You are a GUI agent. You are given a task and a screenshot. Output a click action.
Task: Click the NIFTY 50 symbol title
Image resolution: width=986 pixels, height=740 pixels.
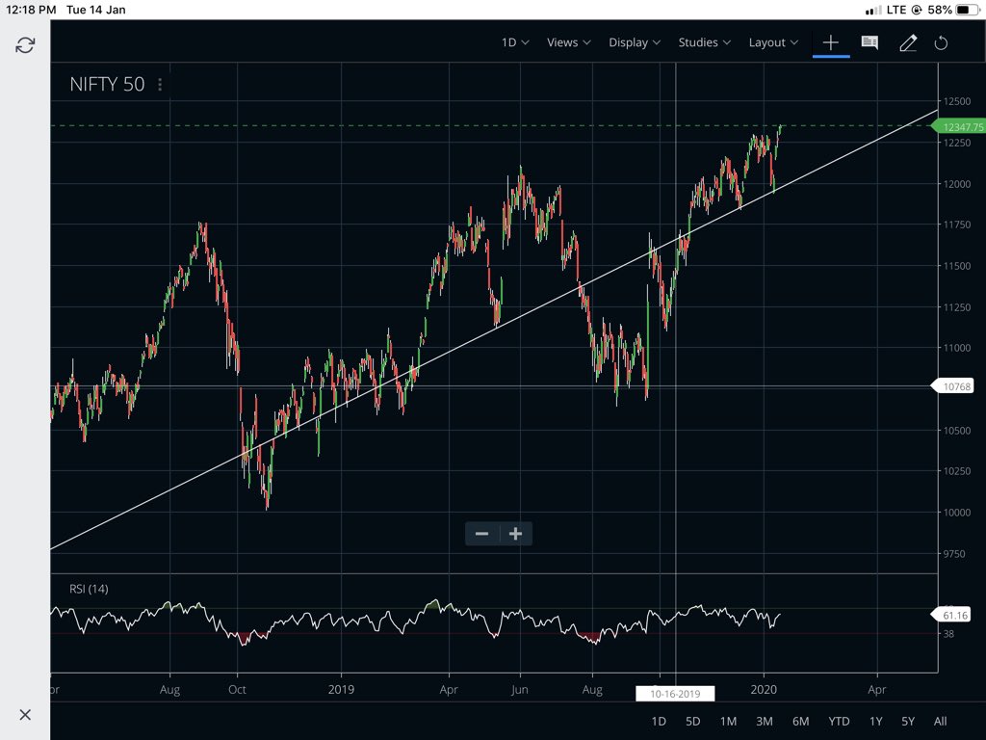click(x=107, y=85)
